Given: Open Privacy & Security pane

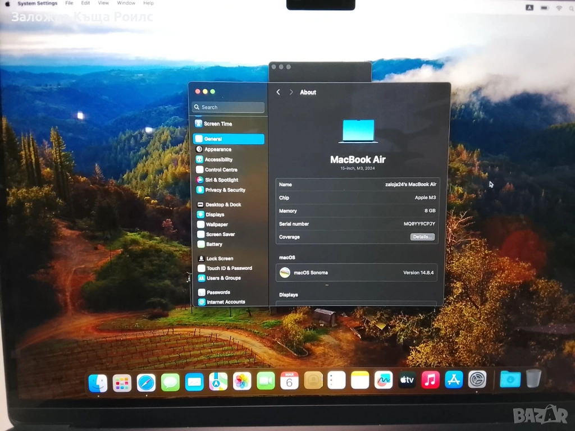Looking at the screenshot, I should 225,190.
